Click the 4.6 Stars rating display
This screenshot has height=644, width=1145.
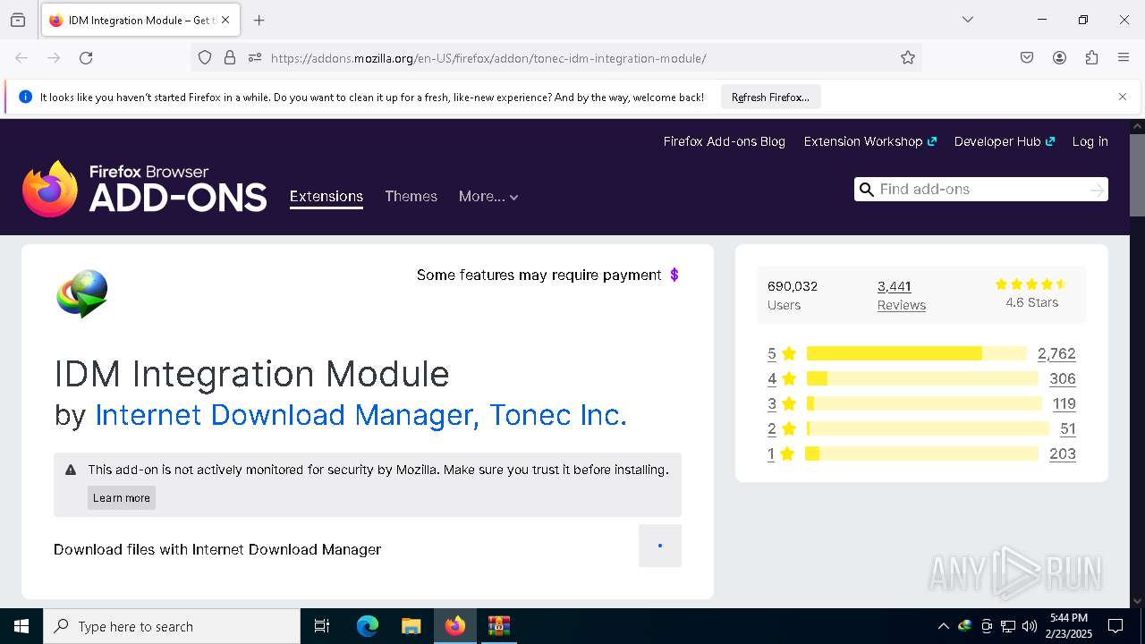click(x=1031, y=293)
